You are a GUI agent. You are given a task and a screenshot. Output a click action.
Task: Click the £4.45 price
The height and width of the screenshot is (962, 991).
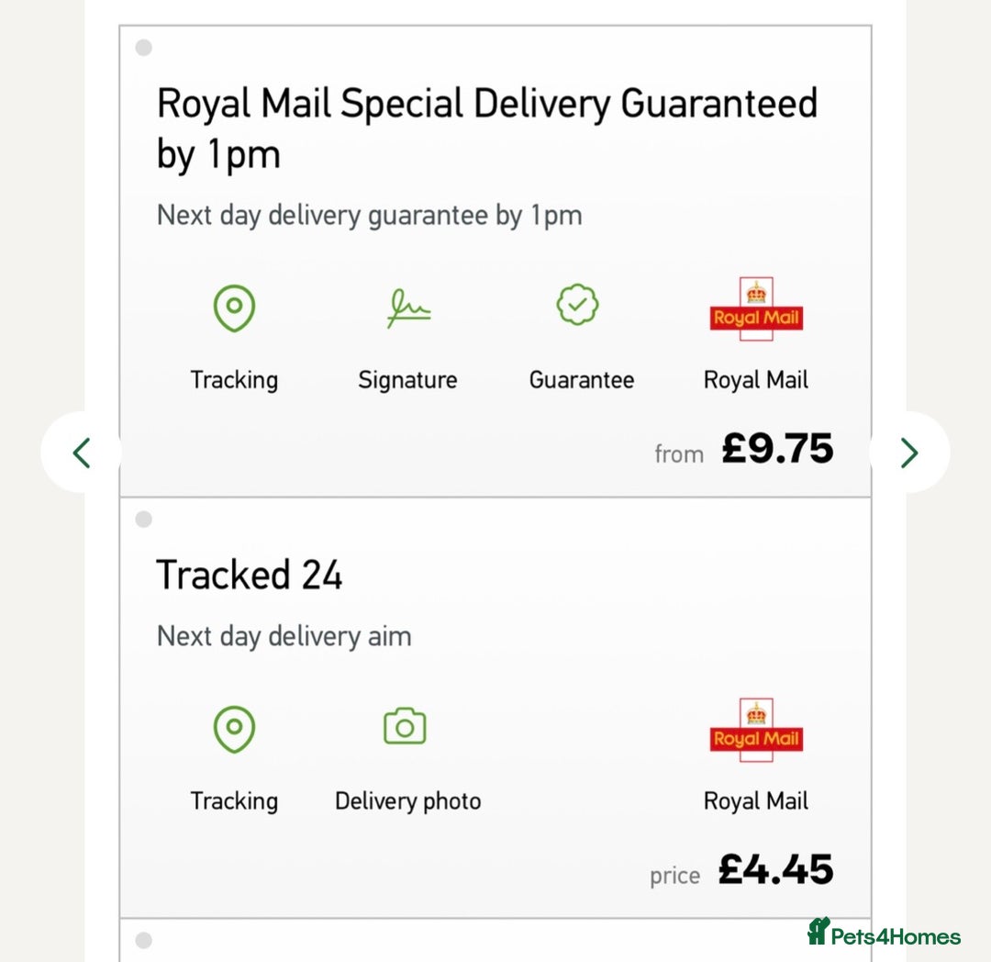[775, 870]
